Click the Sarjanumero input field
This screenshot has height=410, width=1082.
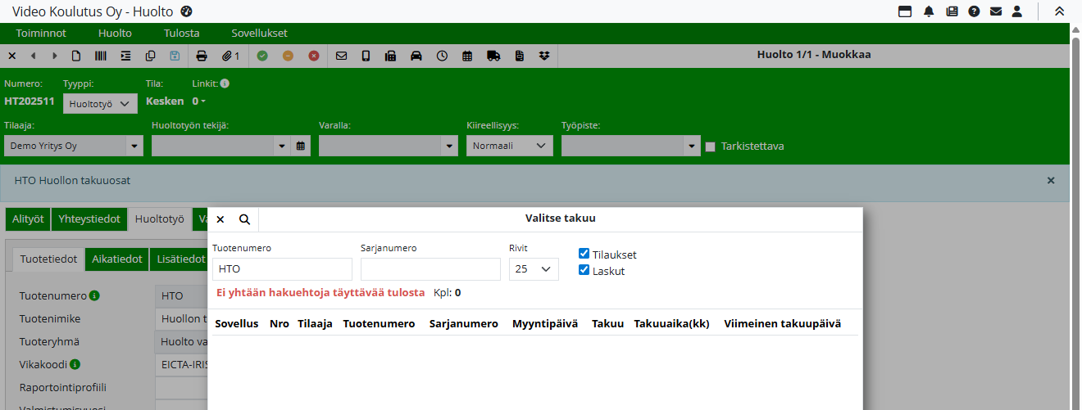click(x=430, y=268)
